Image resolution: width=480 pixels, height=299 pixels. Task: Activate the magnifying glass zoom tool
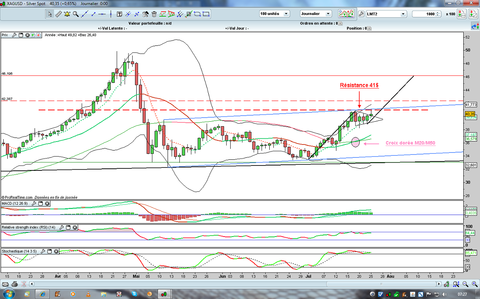pos(76,14)
